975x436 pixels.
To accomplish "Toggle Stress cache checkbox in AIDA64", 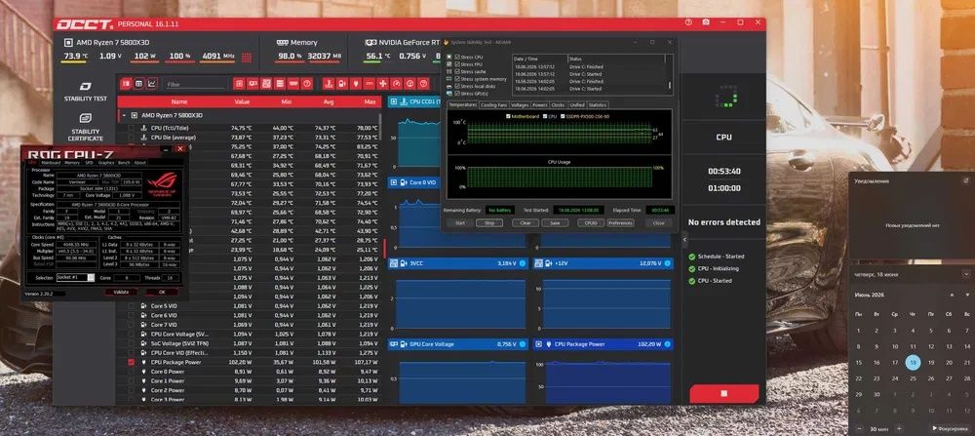I will (457, 71).
